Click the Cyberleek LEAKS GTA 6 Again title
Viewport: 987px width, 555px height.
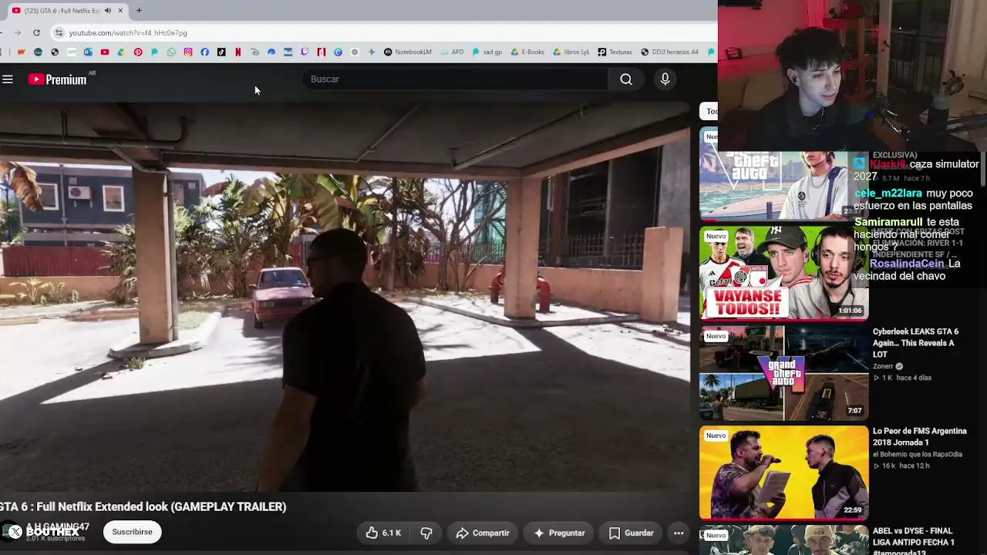point(915,343)
